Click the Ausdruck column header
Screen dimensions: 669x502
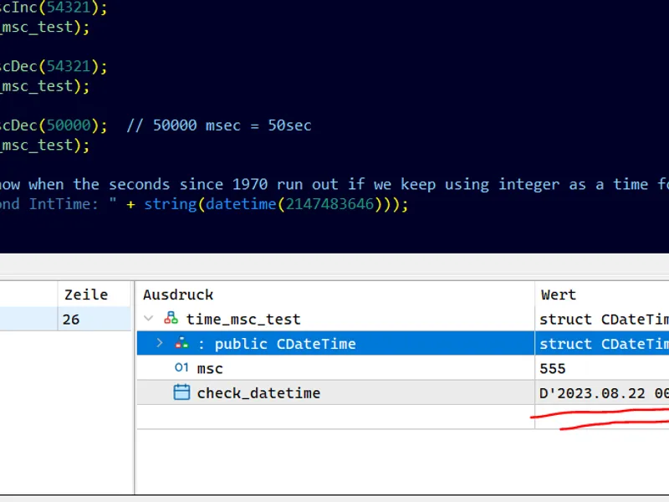[178, 295]
